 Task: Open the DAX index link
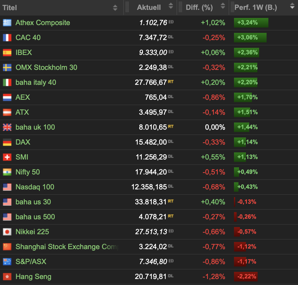pos(23,142)
